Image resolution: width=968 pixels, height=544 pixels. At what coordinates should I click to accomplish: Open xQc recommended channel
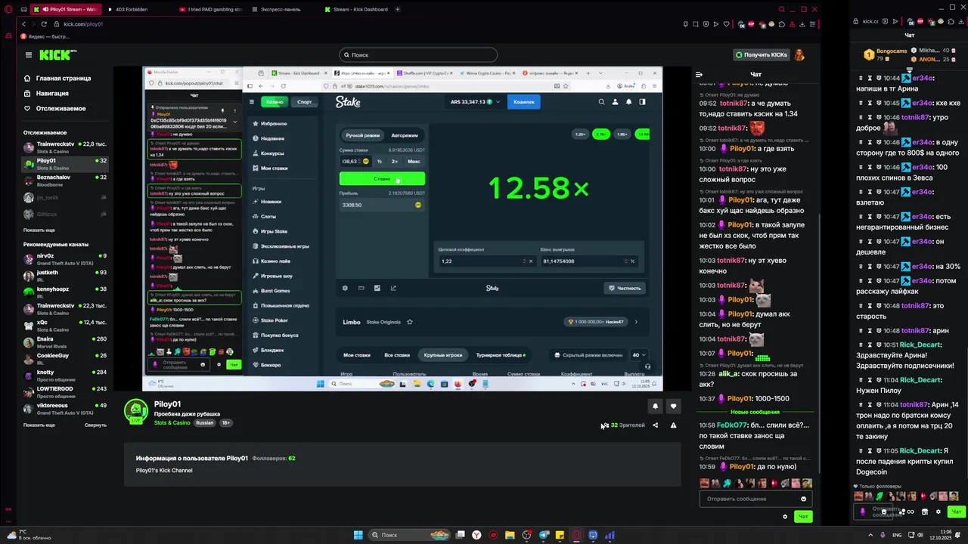pyautogui.click(x=65, y=324)
